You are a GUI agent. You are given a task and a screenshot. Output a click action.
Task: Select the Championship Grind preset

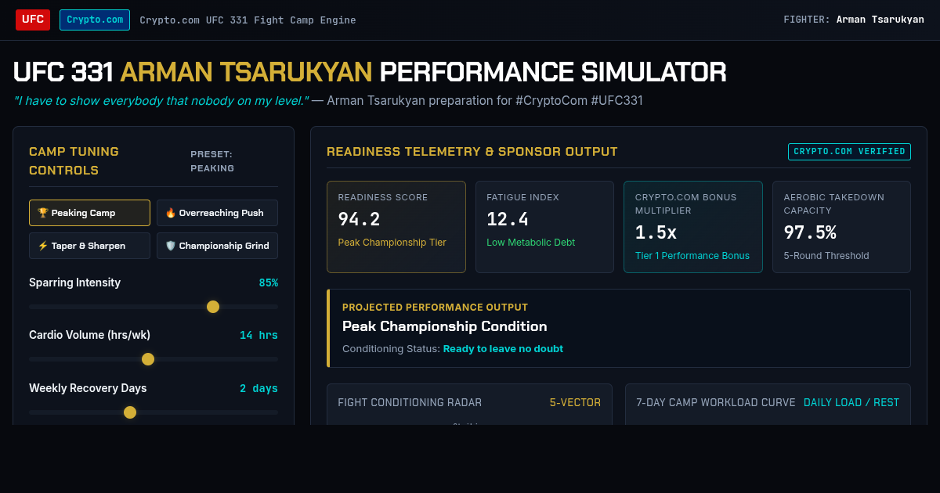217,246
